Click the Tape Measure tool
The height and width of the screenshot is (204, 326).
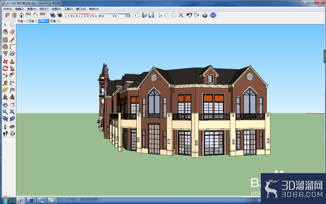click(5, 83)
